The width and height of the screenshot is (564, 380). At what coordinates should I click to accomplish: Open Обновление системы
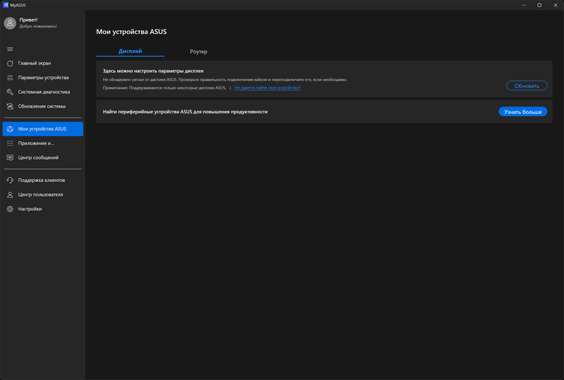[x=42, y=106]
